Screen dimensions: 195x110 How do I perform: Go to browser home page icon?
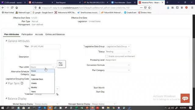point(17,8)
